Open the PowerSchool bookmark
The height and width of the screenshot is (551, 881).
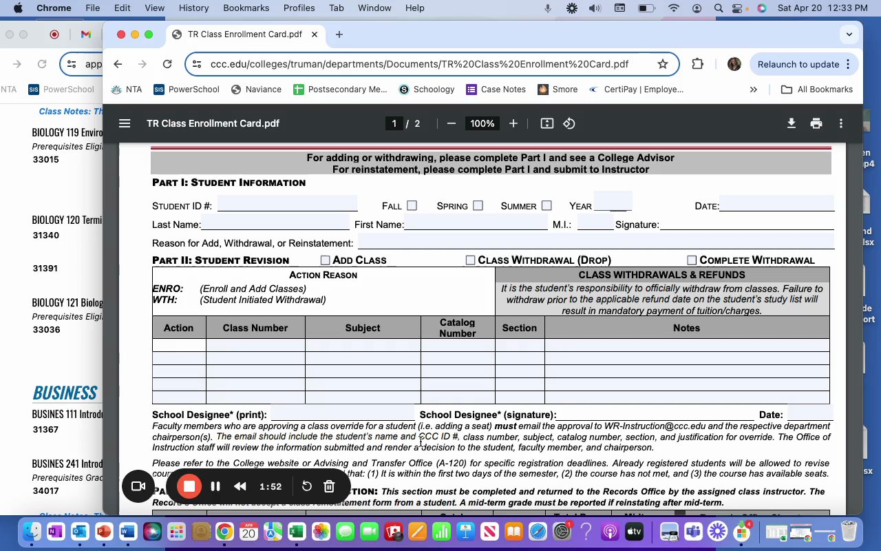(x=187, y=90)
